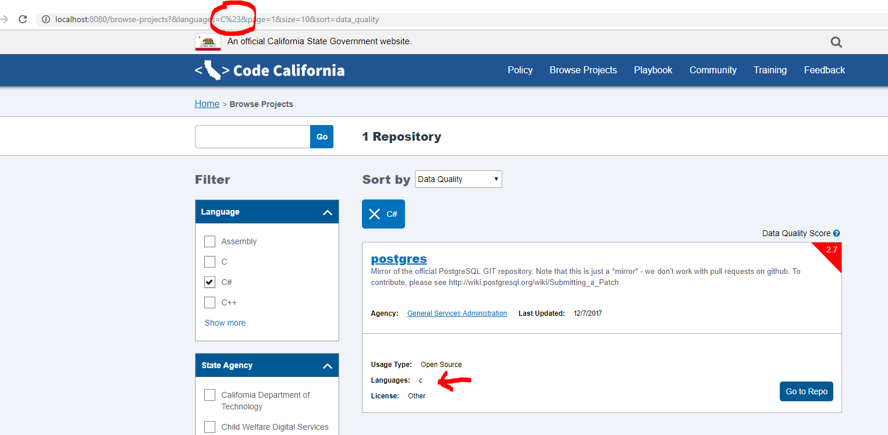Screen dimensions: 888x435
Task: Uncheck the C# language checkbox
Action: [210, 282]
